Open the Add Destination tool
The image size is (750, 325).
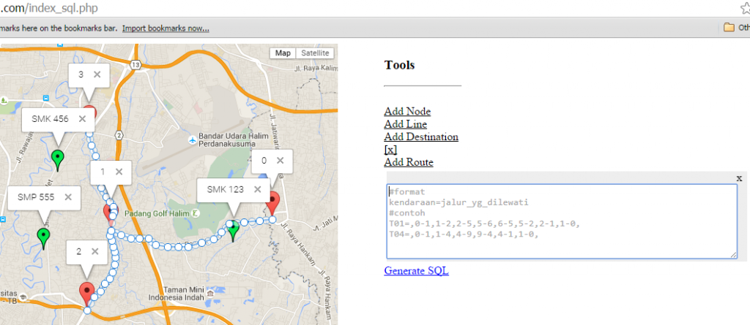point(421,137)
